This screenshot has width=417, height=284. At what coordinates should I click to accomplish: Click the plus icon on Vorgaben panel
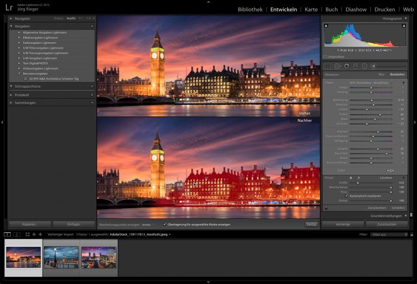[92, 27]
